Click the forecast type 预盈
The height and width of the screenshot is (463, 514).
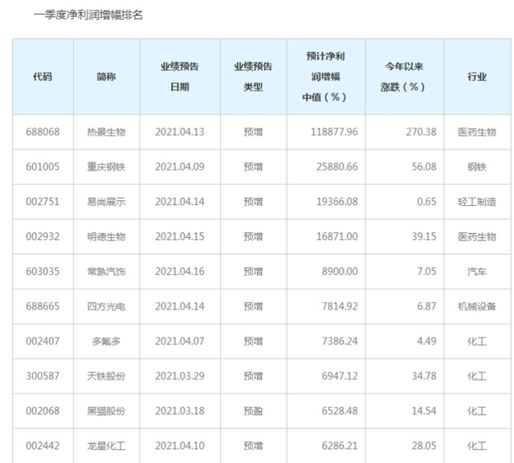(x=253, y=411)
